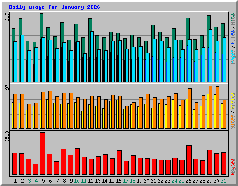The height and width of the screenshot is (186, 238).
Task: Click the 'Pages' legend label
Action: click(x=233, y=57)
